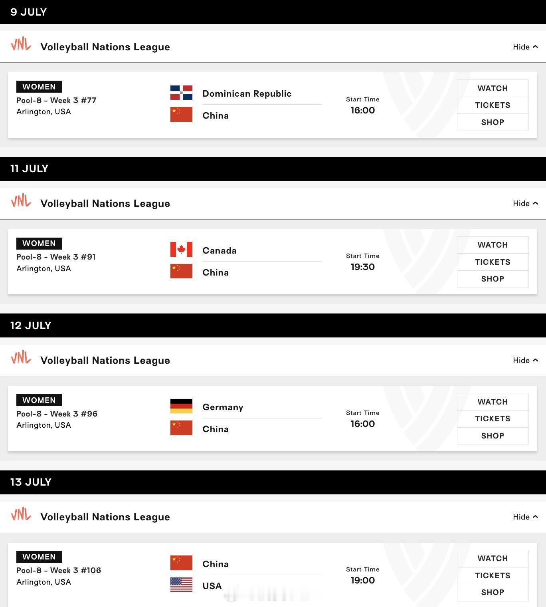
Task: Click China flag in match #106
Action: pyautogui.click(x=181, y=563)
